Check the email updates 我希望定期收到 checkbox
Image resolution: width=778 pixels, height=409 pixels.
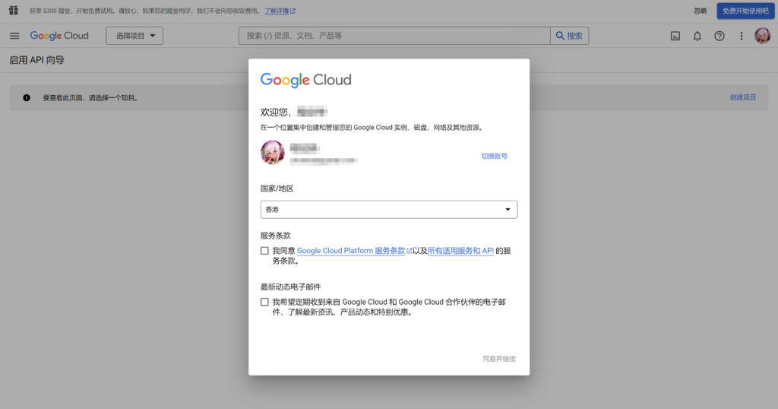(x=264, y=302)
